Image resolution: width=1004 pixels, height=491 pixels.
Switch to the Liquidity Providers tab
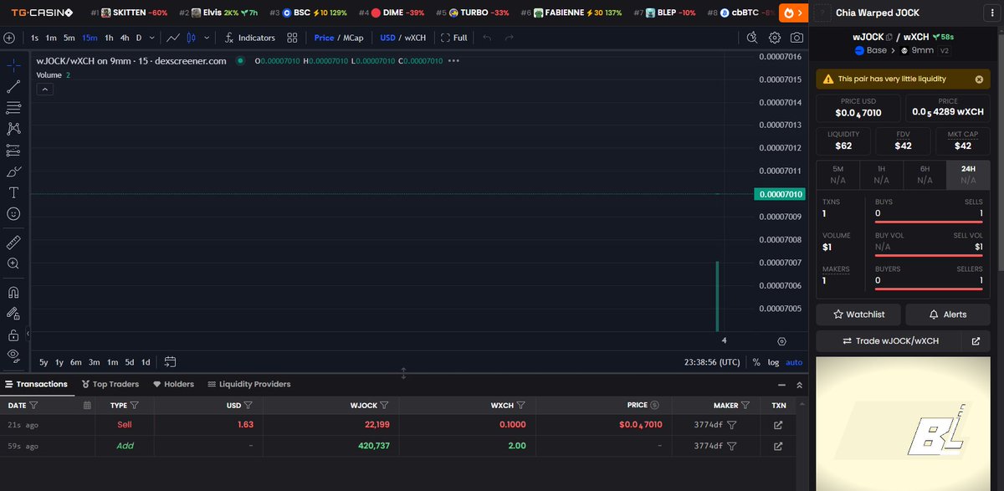(249, 384)
